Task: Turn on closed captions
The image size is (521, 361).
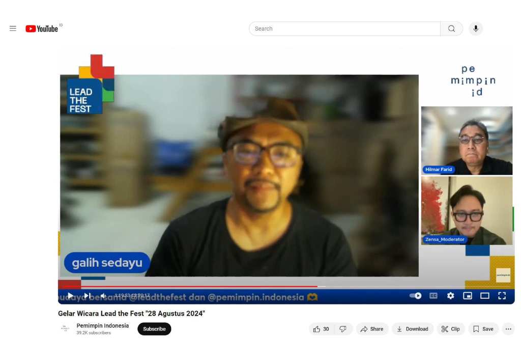Action: tap(433, 296)
